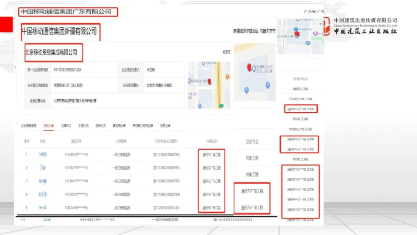Open name link in table row 3
Screen dimensions: 417x235
tap(43, 181)
